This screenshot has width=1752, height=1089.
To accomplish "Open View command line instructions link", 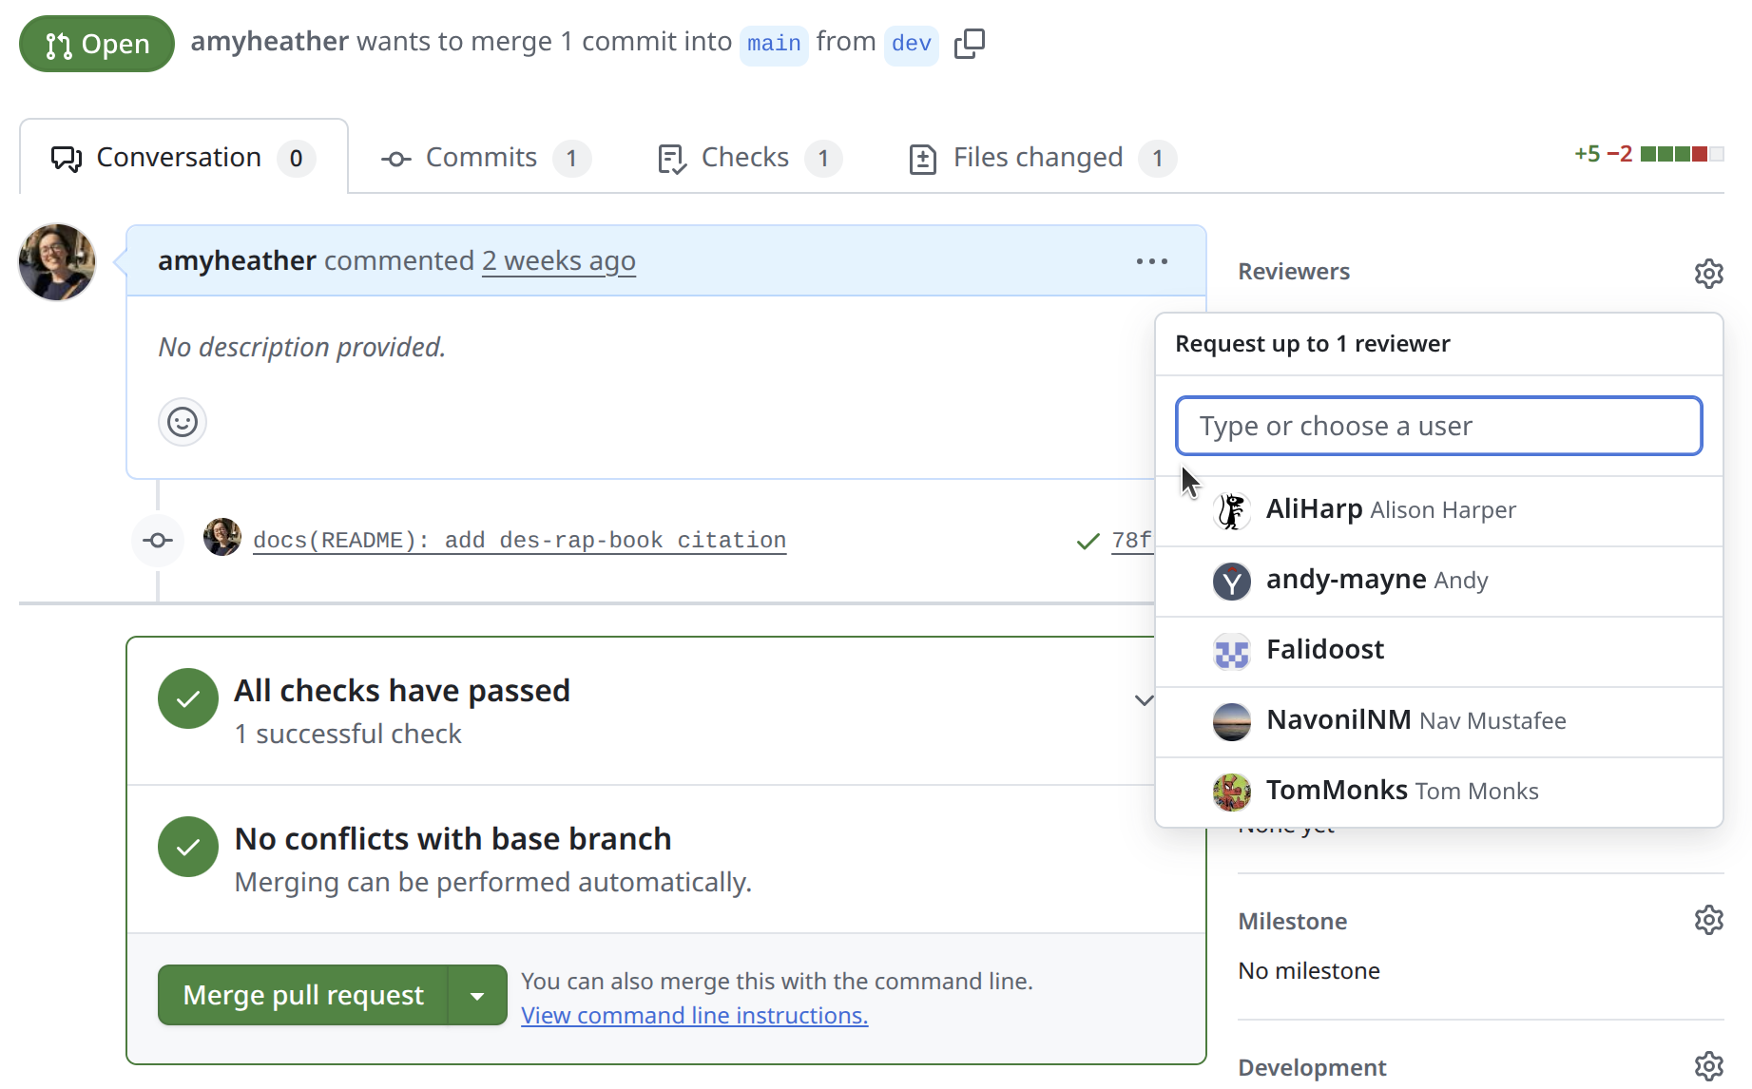I will click(694, 1016).
